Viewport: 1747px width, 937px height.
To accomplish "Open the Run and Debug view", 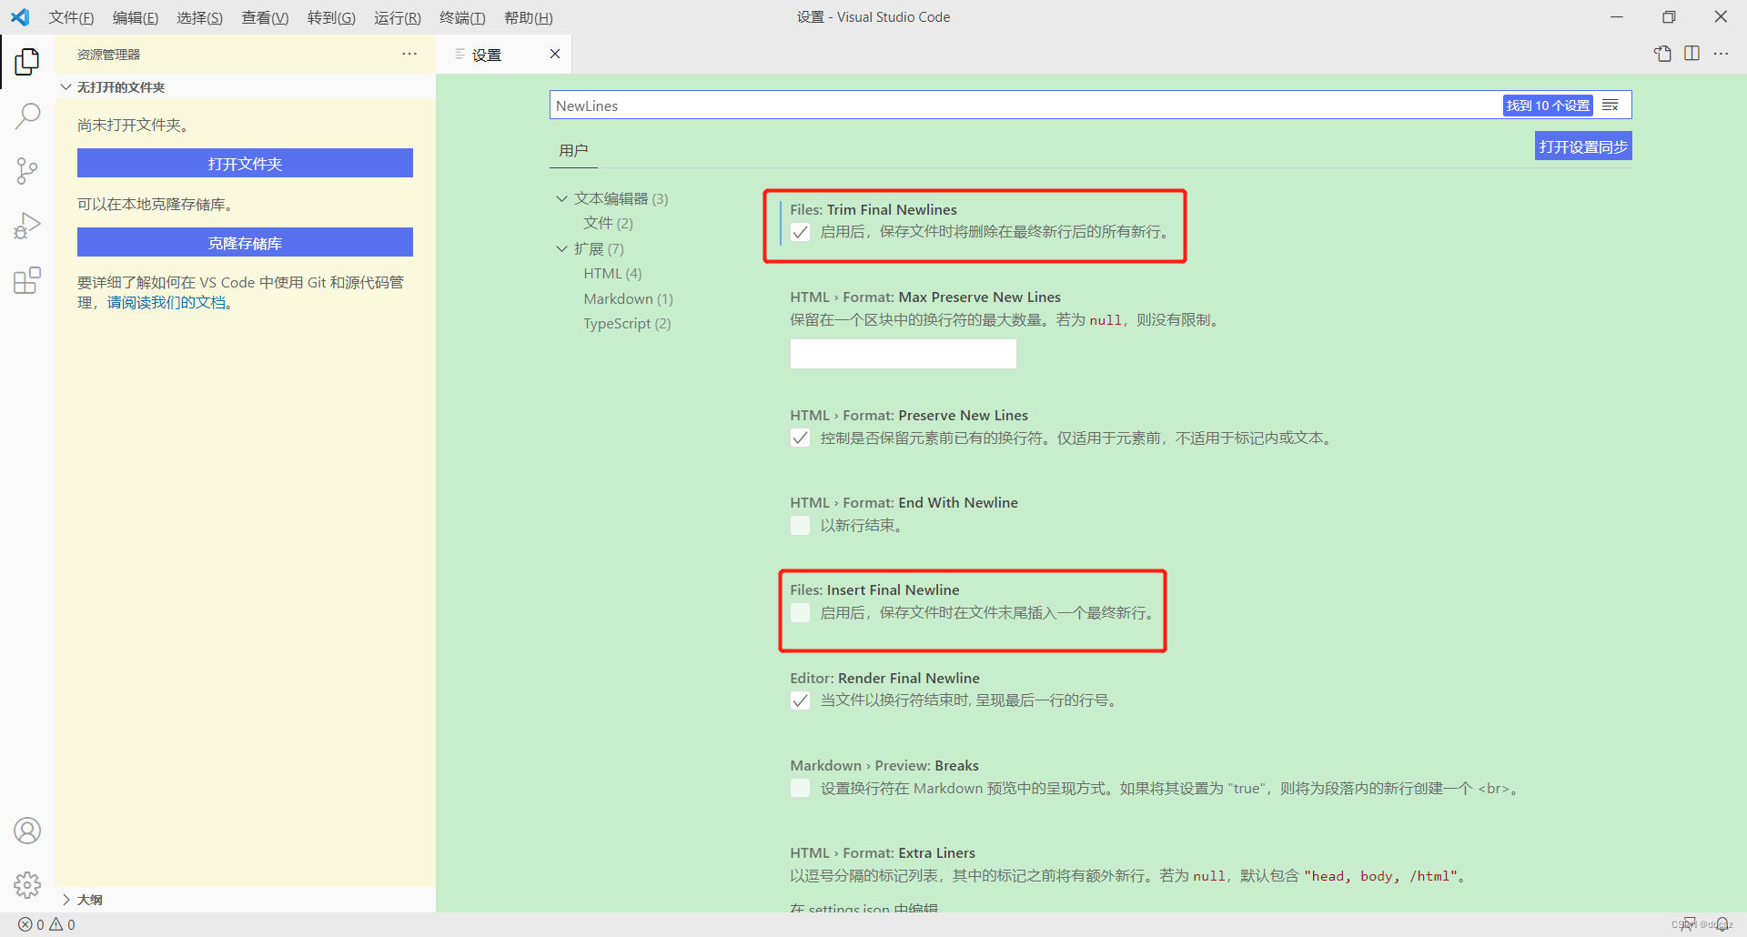I will [x=27, y=225].
